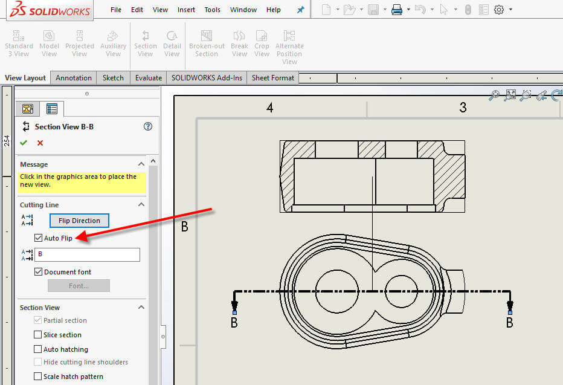The height and width of the screenshot is (385, 563).
Task: Collapse the Cutting Line section
Action: [x=141, y=204]
